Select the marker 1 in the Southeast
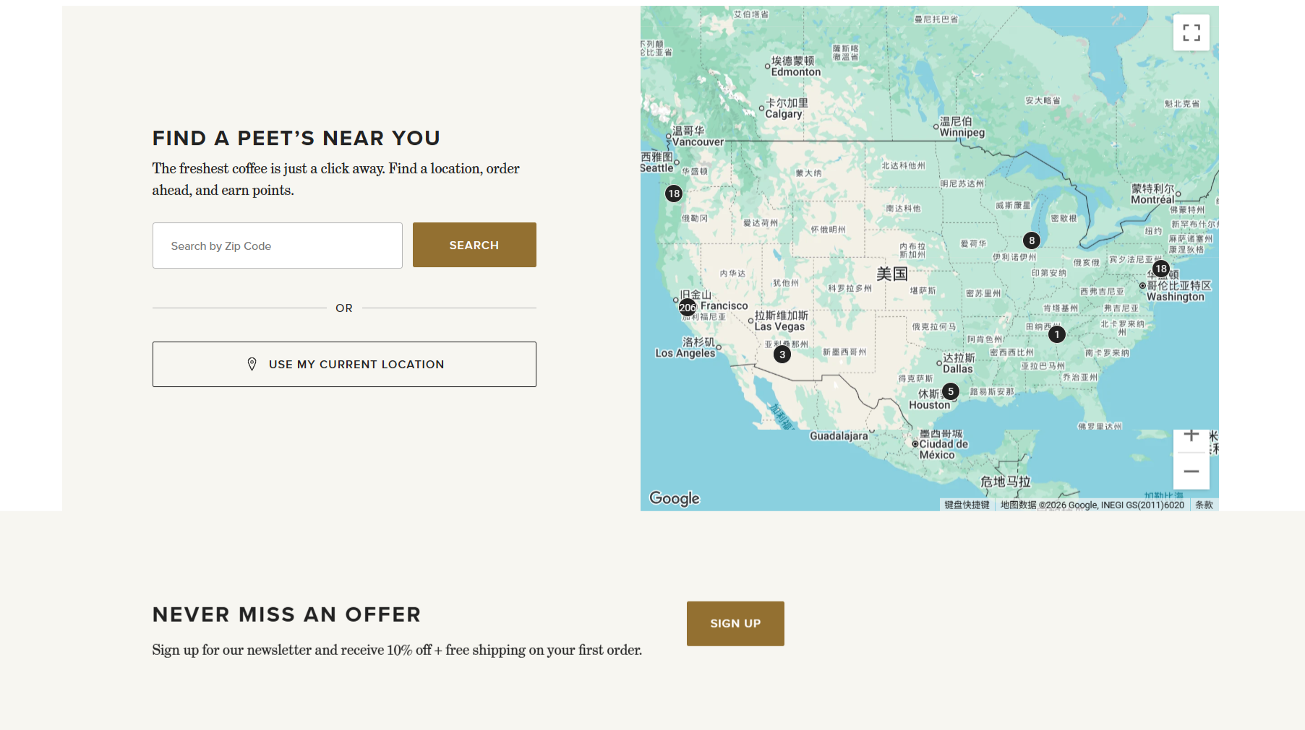 pyautogui.click(x=1057, y=334)
